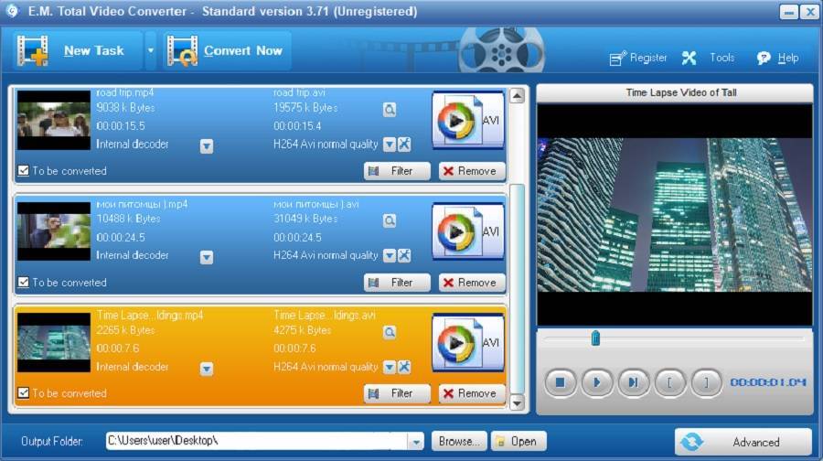Screen dimensions: 823x461
Task: Click the New Task film icon
Action: [x=33, y=51]
